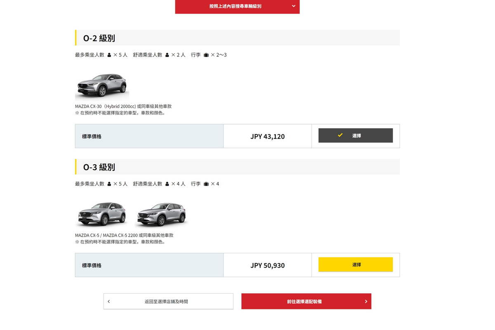
Task: Select the O-3 class with yellow 選擇 button
Action: (x=356, y=265)
